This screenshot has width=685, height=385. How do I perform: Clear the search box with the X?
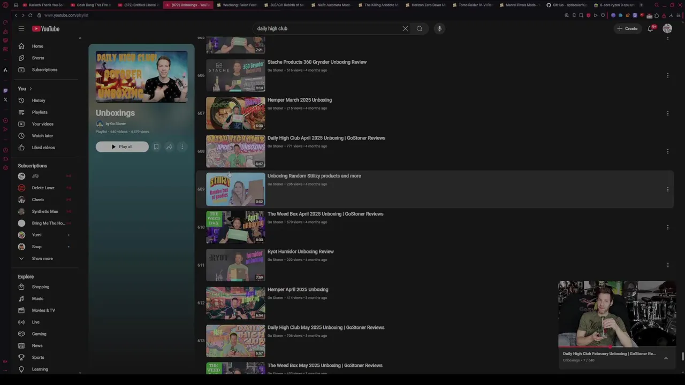coord(405,28)
